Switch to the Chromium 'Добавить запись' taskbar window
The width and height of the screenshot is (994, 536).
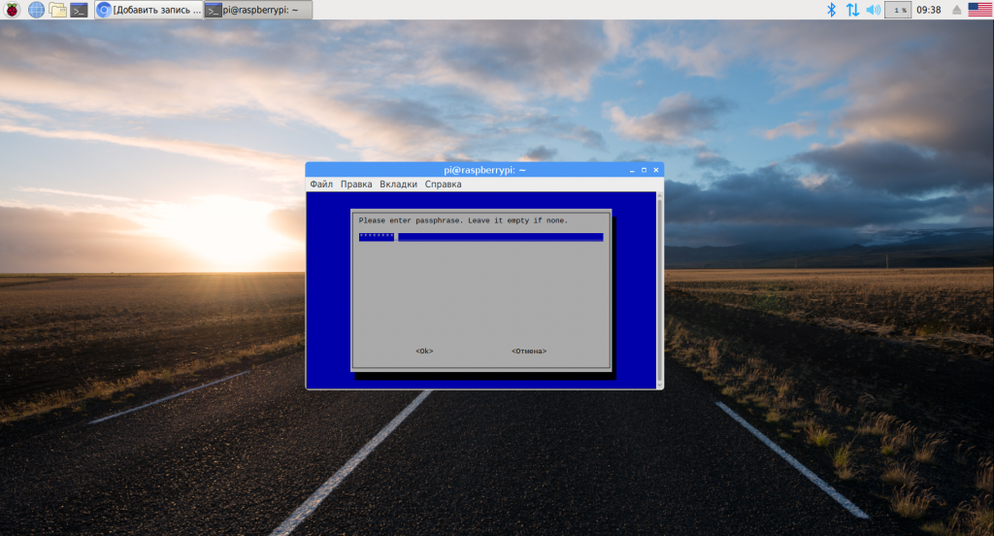(148, 10)
